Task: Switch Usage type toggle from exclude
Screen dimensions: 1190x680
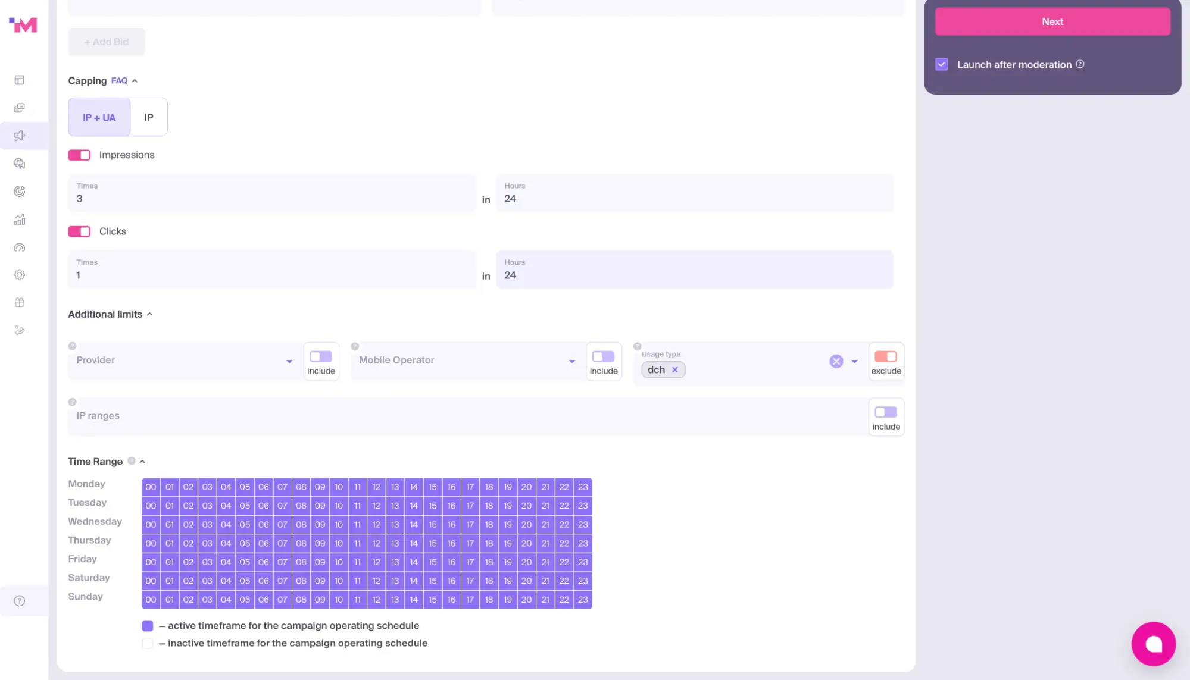Action: 886,356
